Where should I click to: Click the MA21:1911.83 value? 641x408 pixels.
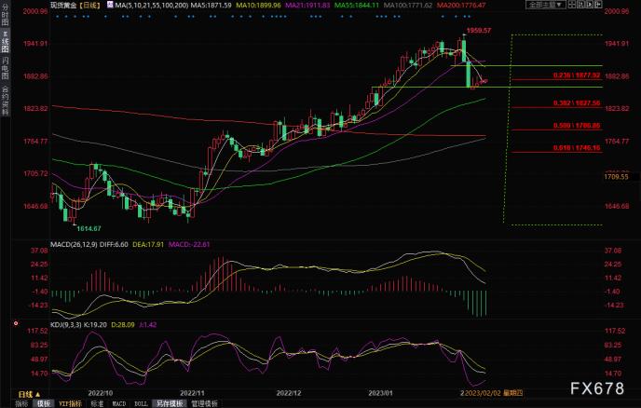click(307, 6)
